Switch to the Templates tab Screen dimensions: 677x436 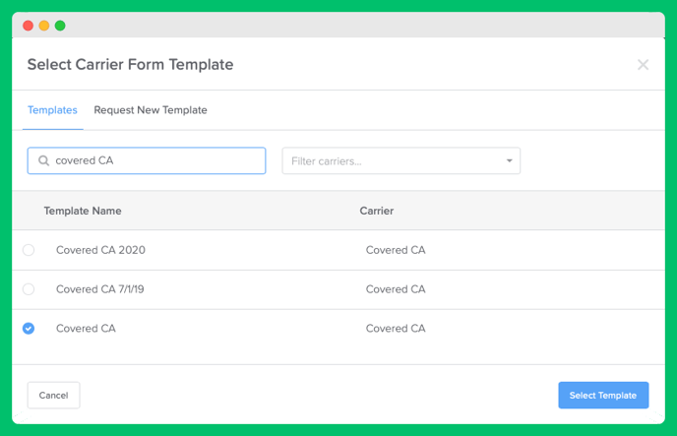pos(53,110)
